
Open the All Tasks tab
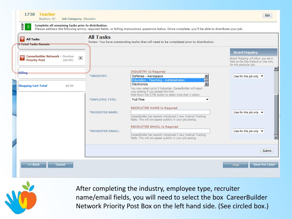click(x=52, y=41)
